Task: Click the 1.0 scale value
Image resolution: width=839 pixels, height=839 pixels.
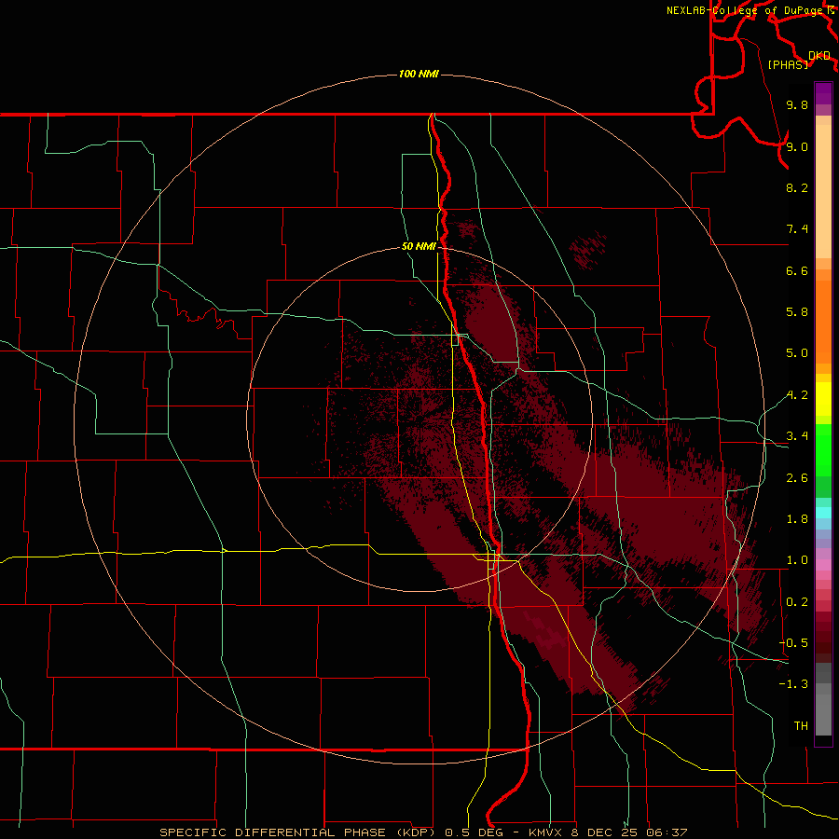Action: pos(797,560)
